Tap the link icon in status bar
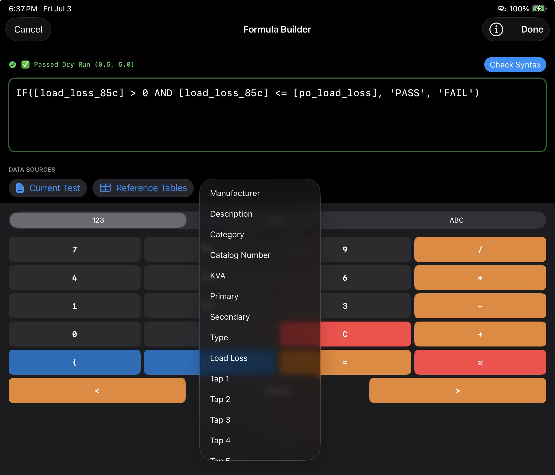The image size is (555, 475). pos(502,9)
